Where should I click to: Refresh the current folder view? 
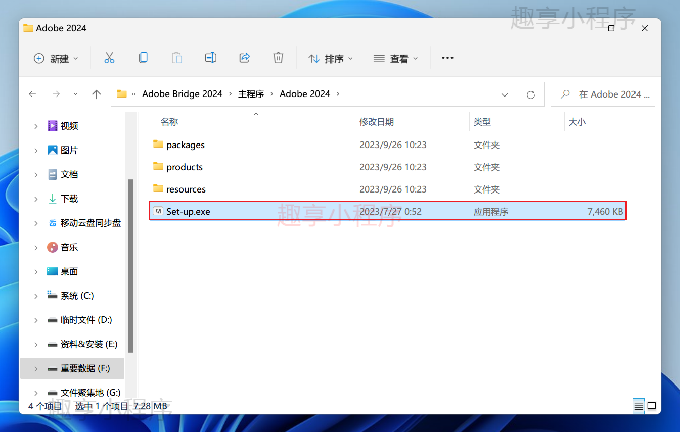pyautogui.click(x=531, y=94)
